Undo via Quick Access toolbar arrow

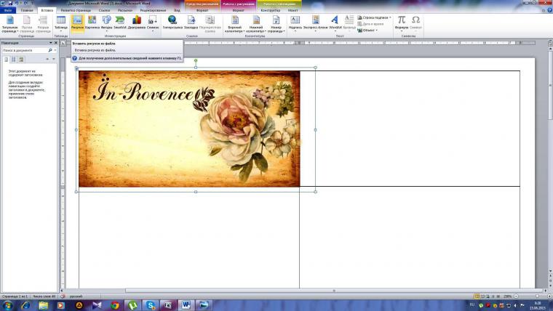coord(17,3)
